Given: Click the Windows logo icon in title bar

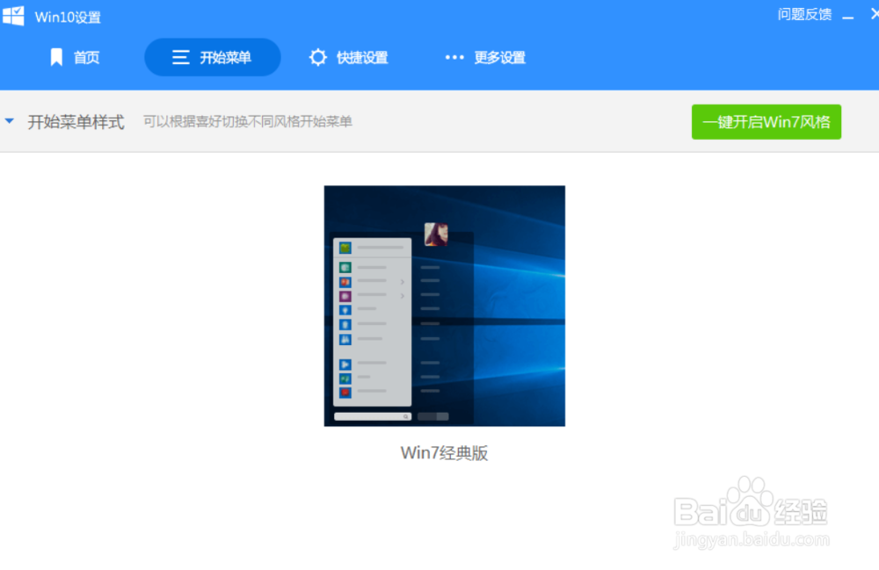Looking at the screenshot, I should [13, 16].
